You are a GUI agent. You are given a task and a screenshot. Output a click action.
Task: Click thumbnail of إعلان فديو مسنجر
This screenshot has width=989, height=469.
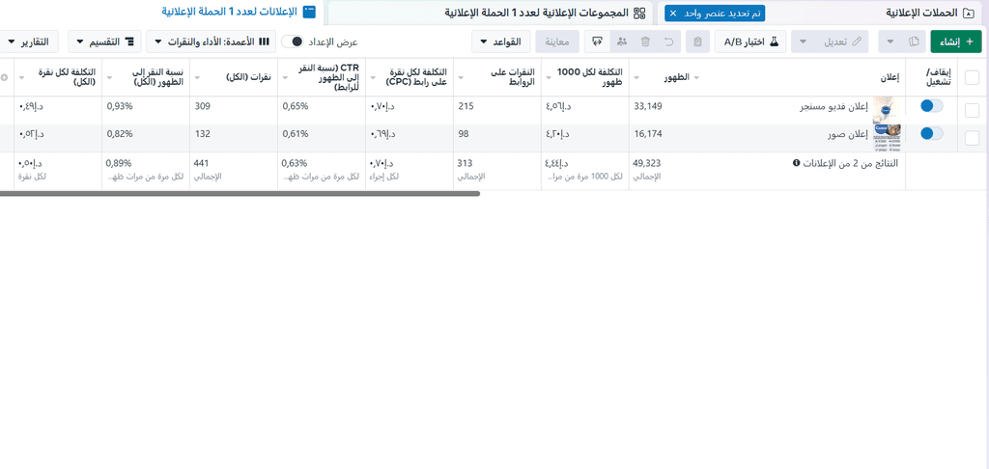[887, 110]
